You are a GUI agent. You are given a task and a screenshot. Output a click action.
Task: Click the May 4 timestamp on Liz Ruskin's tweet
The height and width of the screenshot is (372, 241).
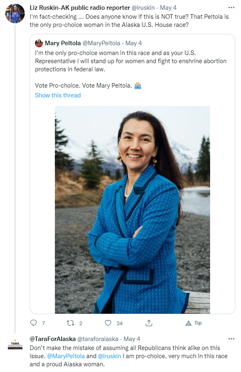click(168, 8)
